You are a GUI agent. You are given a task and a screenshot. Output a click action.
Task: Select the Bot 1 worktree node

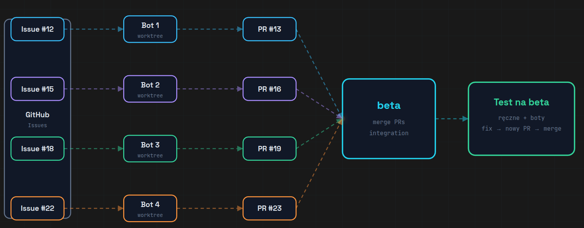click(150, 29)
